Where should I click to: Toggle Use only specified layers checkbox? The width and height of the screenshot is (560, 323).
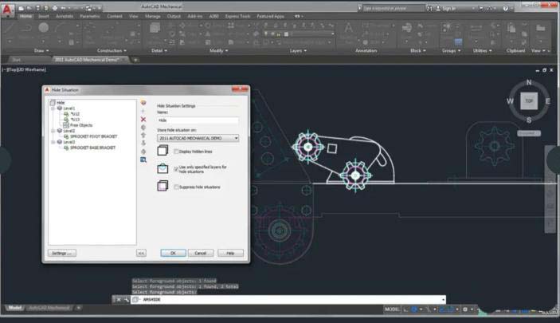click(176, 169)
